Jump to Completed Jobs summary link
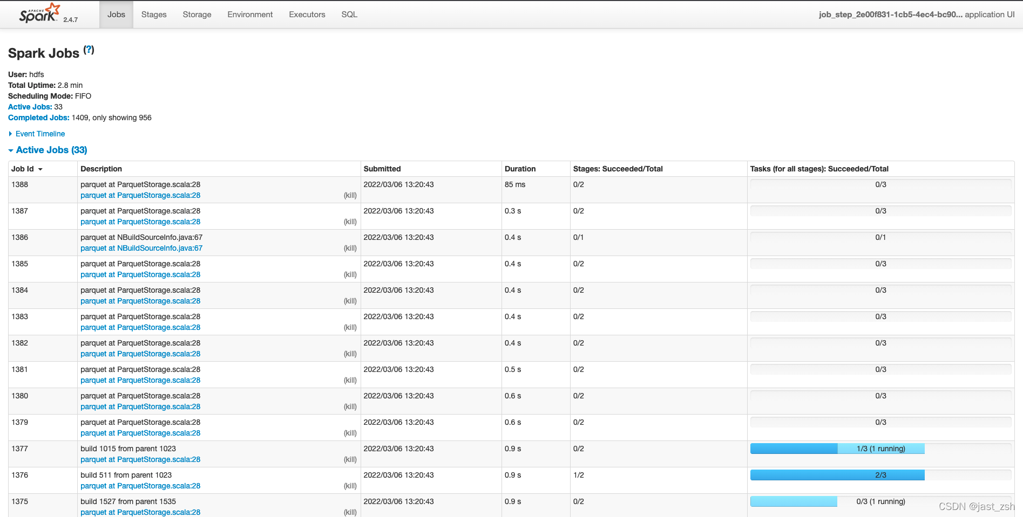Viewport: 1023px width, 517px height. (x=38, y=118)
